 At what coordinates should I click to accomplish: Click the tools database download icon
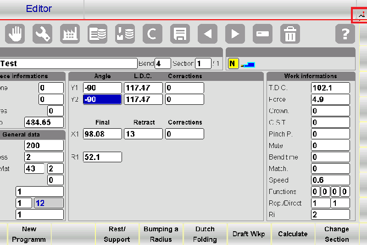click(x=125, y=34)
